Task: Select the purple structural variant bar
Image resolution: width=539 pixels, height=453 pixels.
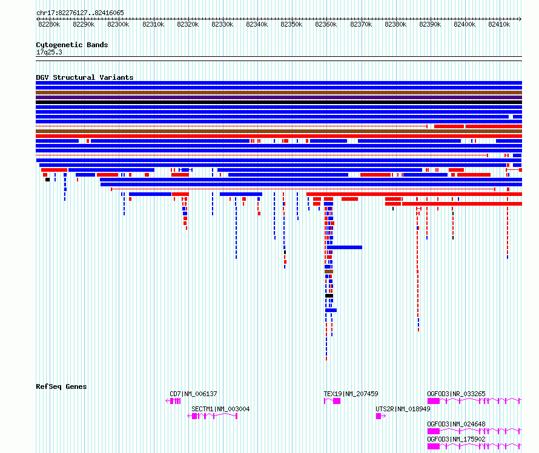Action: [279, 97]
